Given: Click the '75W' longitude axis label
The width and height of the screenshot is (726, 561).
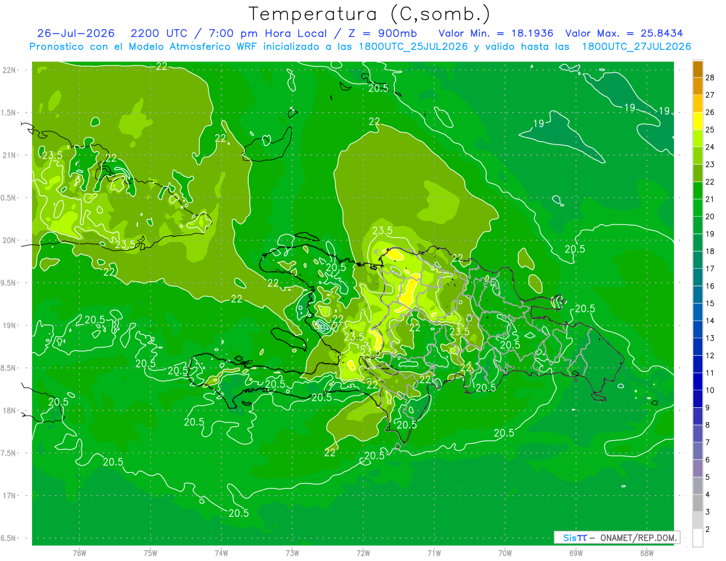Looking at the screenshot, I should tap(151, 553).
